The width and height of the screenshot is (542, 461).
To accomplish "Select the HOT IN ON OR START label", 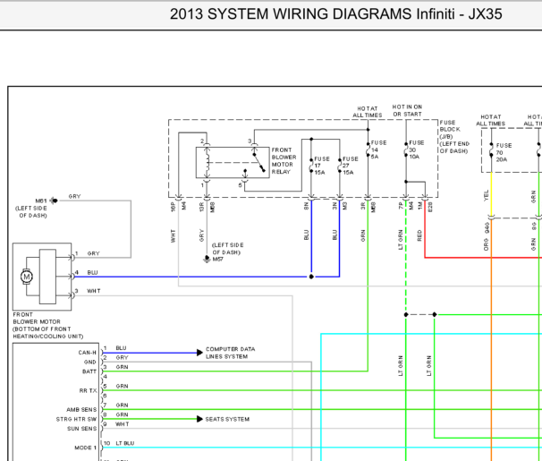I will click(407, 111).
